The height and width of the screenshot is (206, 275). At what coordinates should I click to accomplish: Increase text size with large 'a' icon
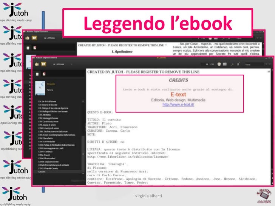coord(238,64)
